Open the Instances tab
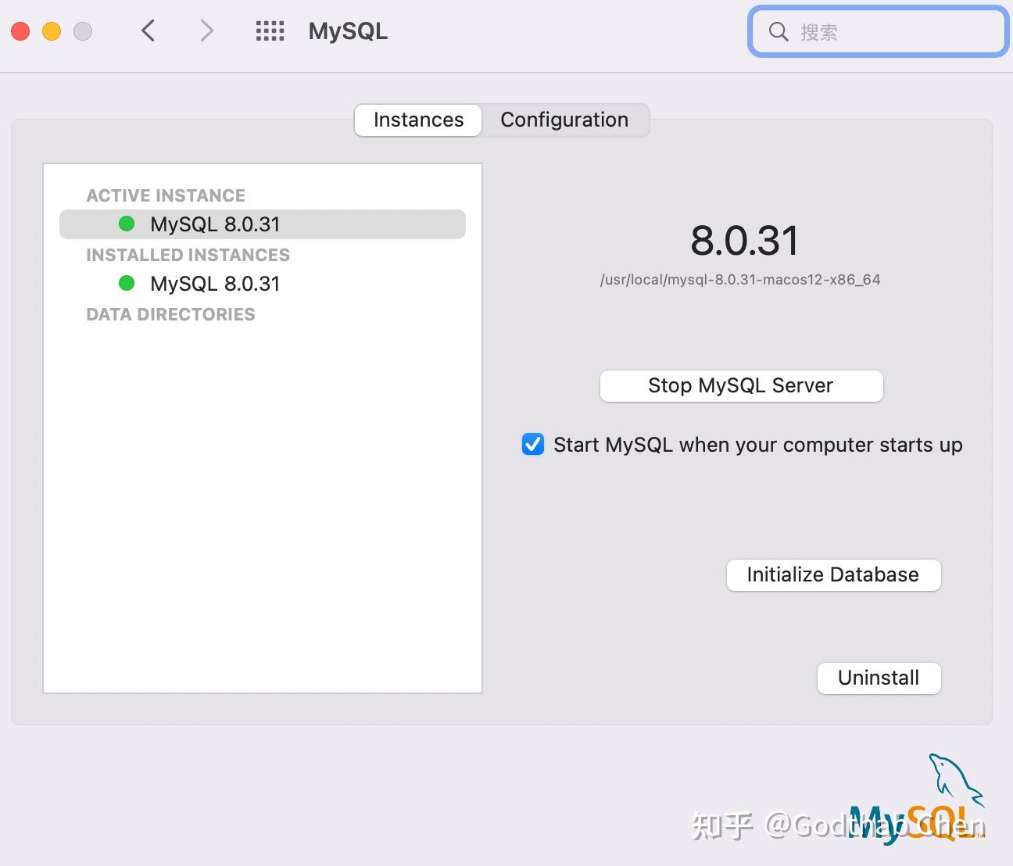 coord(417,120)
